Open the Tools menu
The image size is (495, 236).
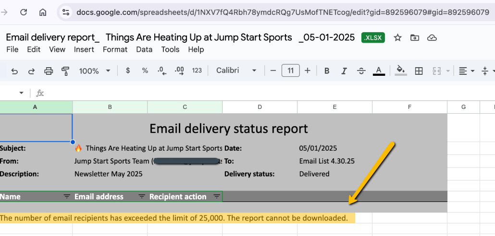[x=170, y=49]
